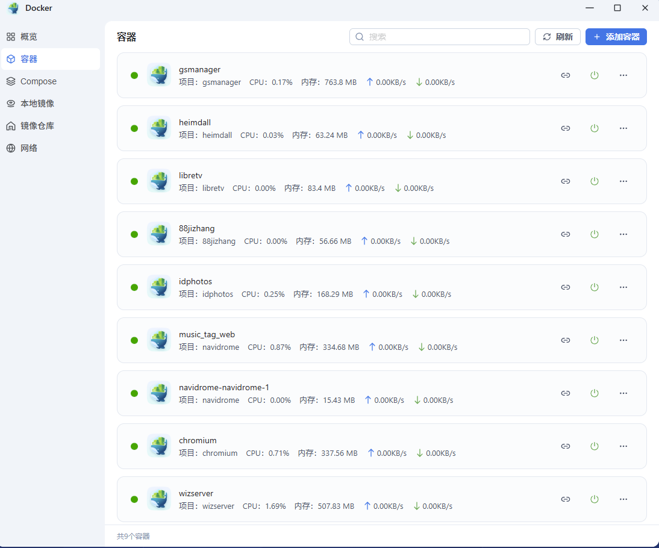
Task: Click container name heimdall
Action: click(x=195, y=122)
